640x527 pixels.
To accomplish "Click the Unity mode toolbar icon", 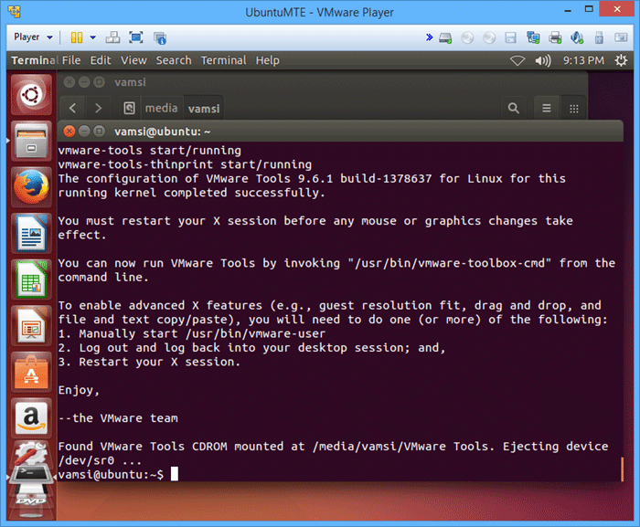I will tap(160, 38).
